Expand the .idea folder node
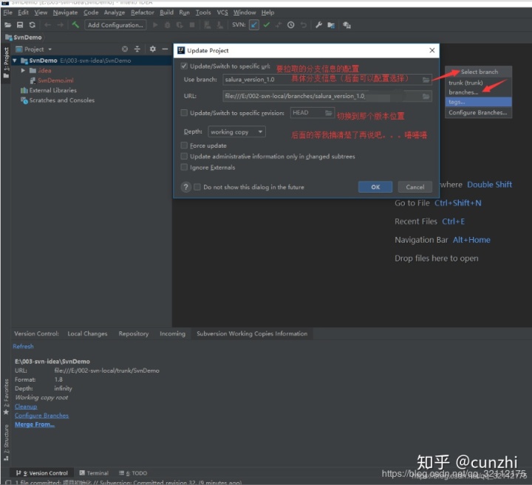This screenshot has height=485, width=532. [x=23, y=70]
